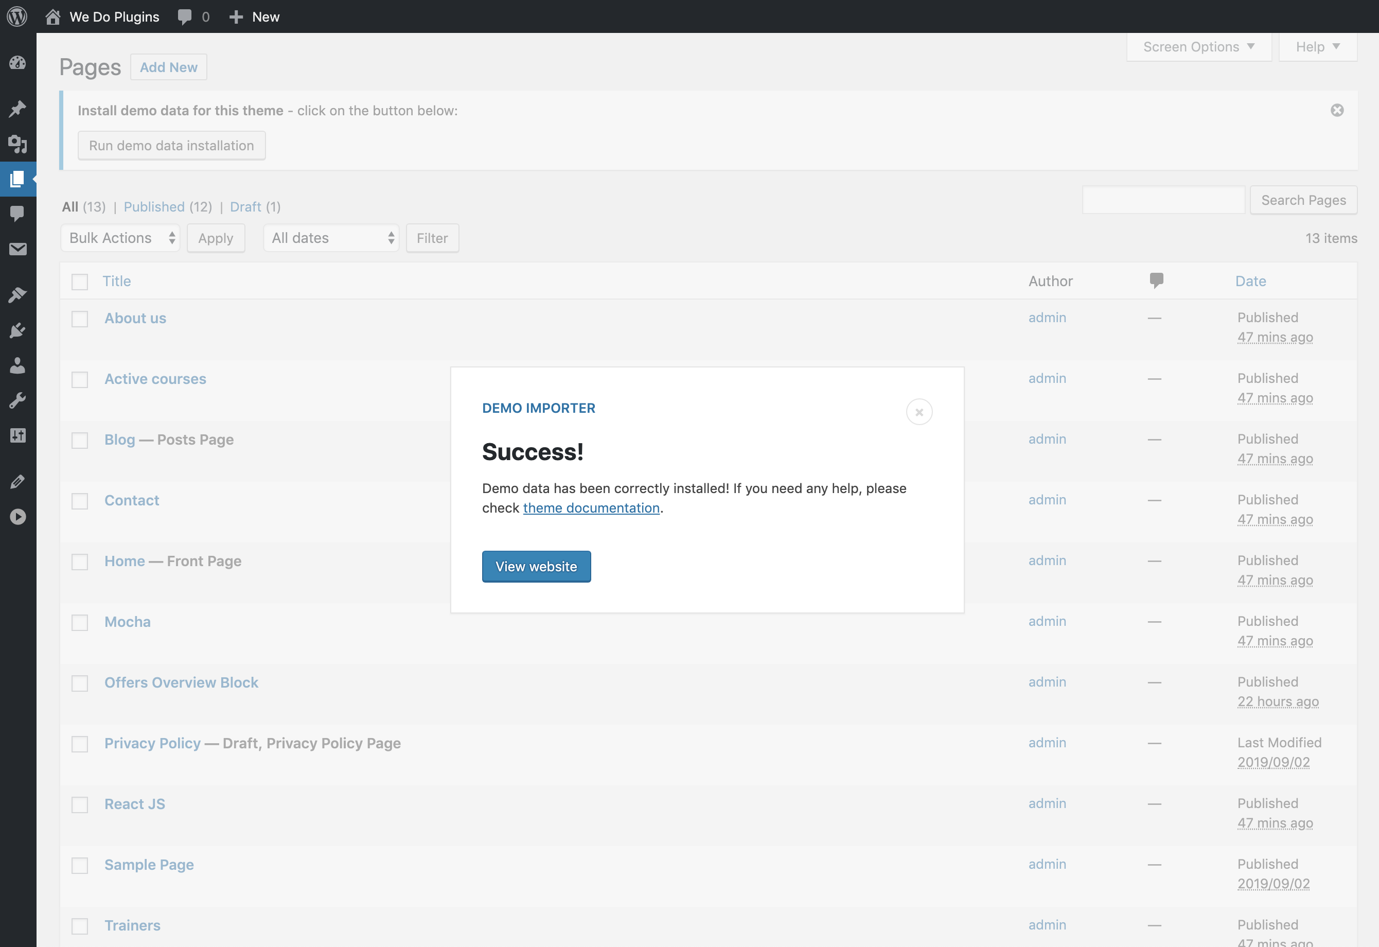
Task: Open the About us page
Action: click(135, 318)
